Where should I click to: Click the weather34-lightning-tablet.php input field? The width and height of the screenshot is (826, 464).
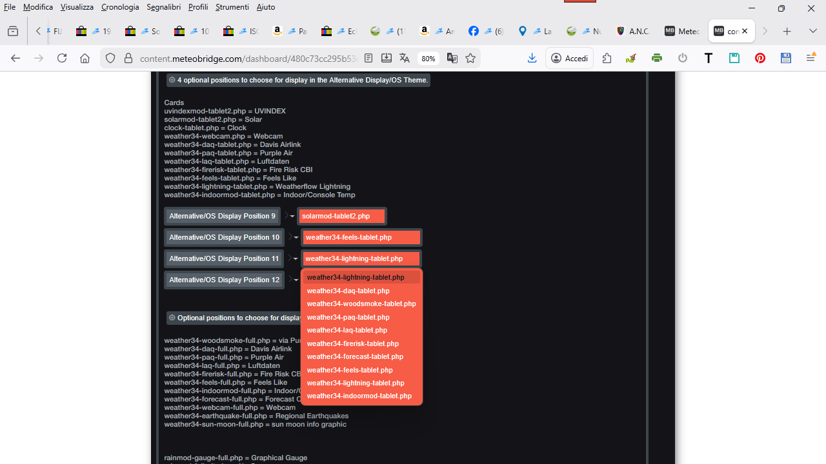[360, 258]
